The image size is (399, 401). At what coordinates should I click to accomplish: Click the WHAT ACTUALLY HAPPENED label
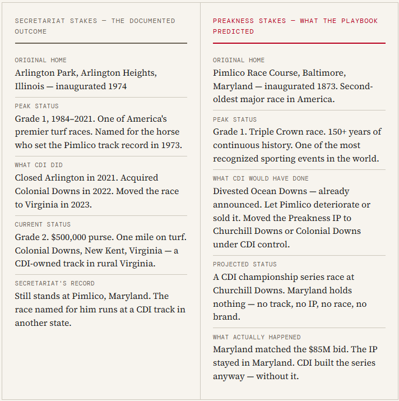pyautogui.click(x=257, y=337)
